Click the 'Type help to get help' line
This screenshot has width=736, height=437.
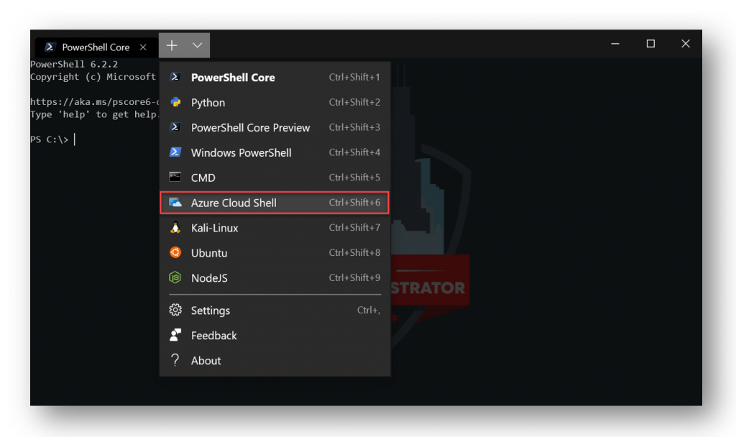pyautogui.click(x=95, y=114)
